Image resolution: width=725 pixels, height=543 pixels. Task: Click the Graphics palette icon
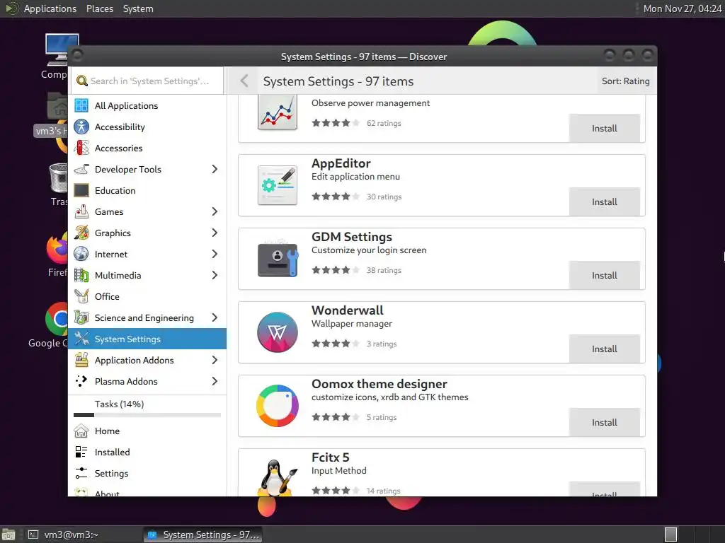pos(81,233)
